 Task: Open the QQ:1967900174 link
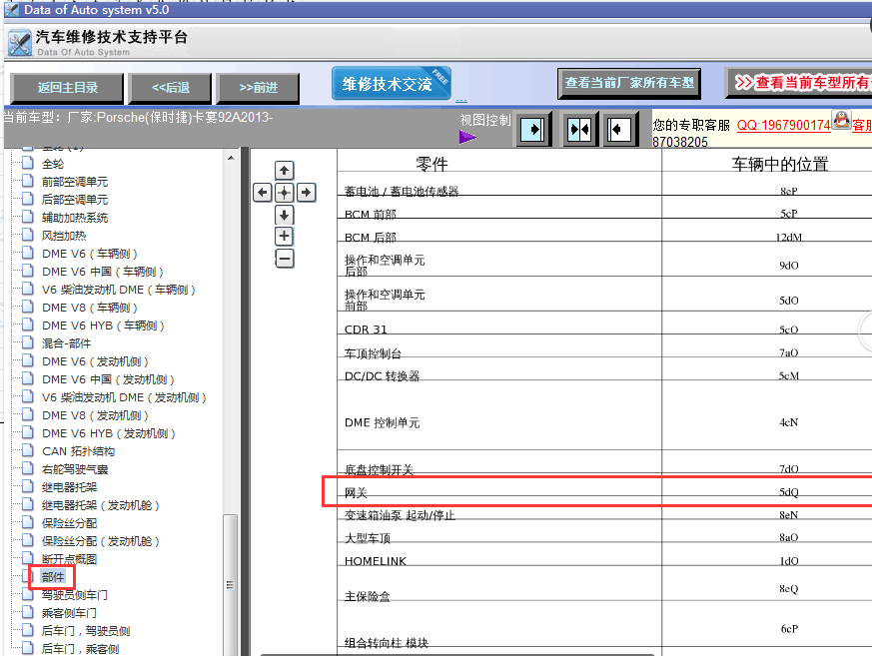(783, 125)
